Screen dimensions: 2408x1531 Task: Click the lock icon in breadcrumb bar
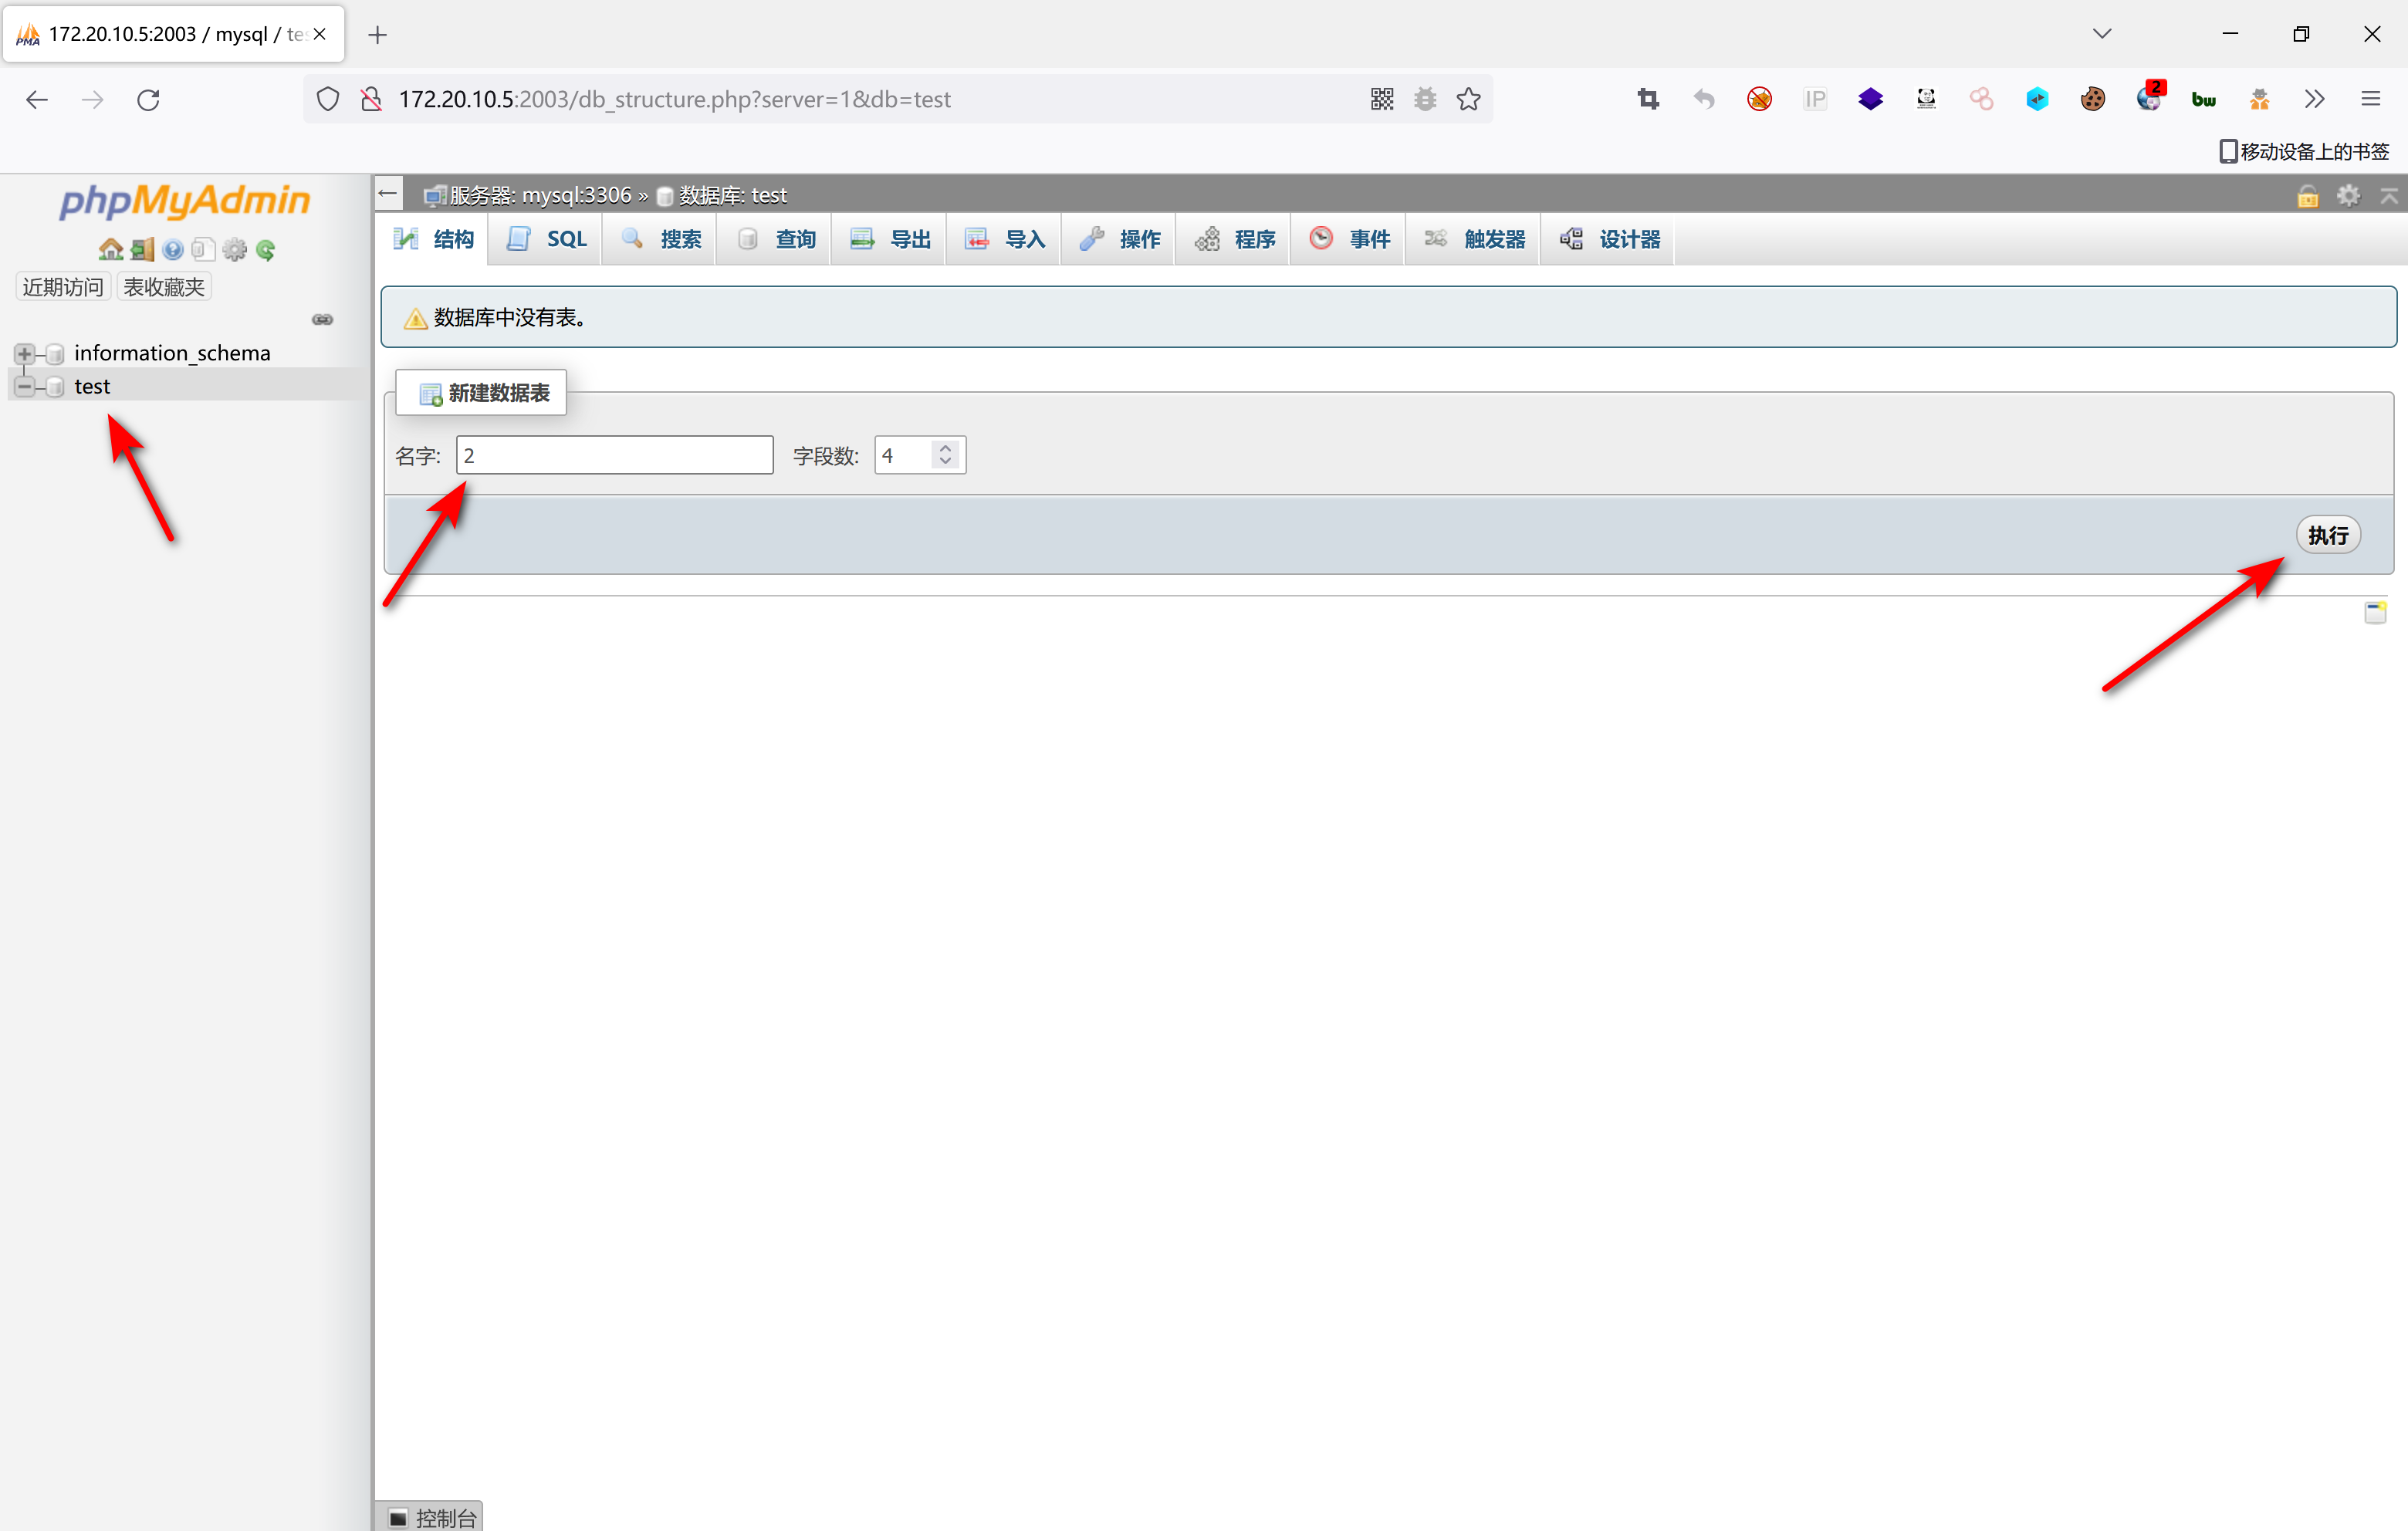click(2307, 196)
